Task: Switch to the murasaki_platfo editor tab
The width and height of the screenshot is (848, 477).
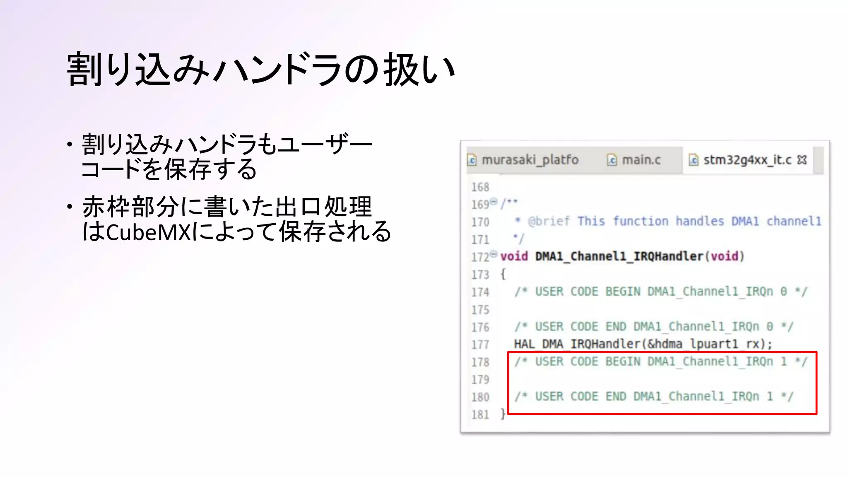Action: click(x=523, y=160)
